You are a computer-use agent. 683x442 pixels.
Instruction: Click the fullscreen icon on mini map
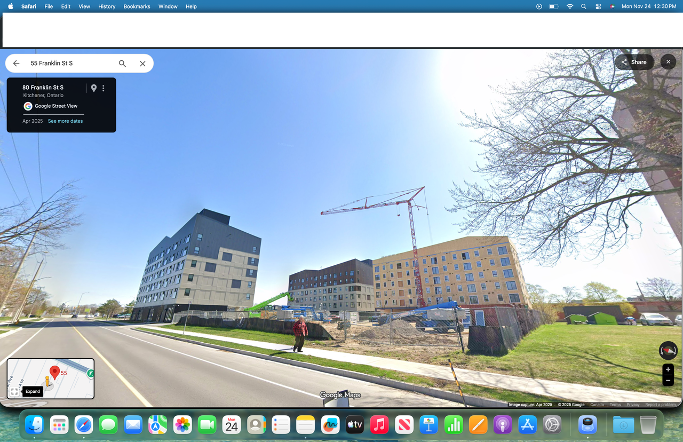pyautogui.click(x=14, y=391)
